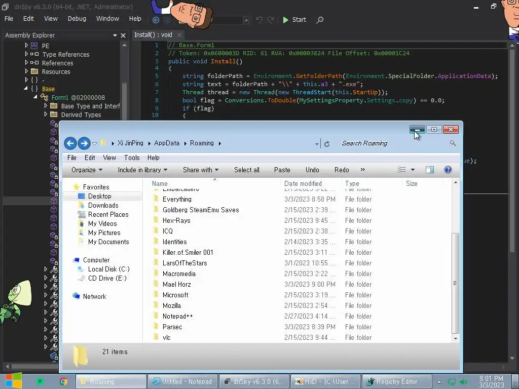The width and height of the screenshot is (519, 389).
Task: Open Explorer Tools menu
Action: point(132,158)
